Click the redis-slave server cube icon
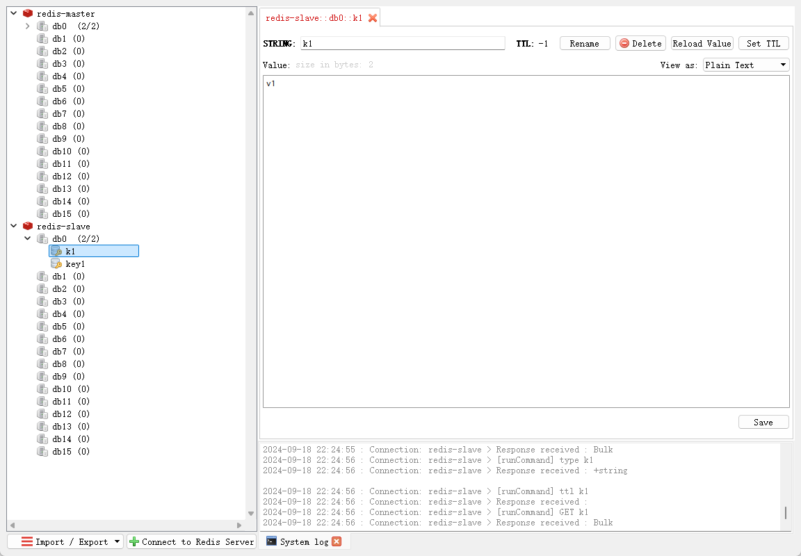 (28, 226)
